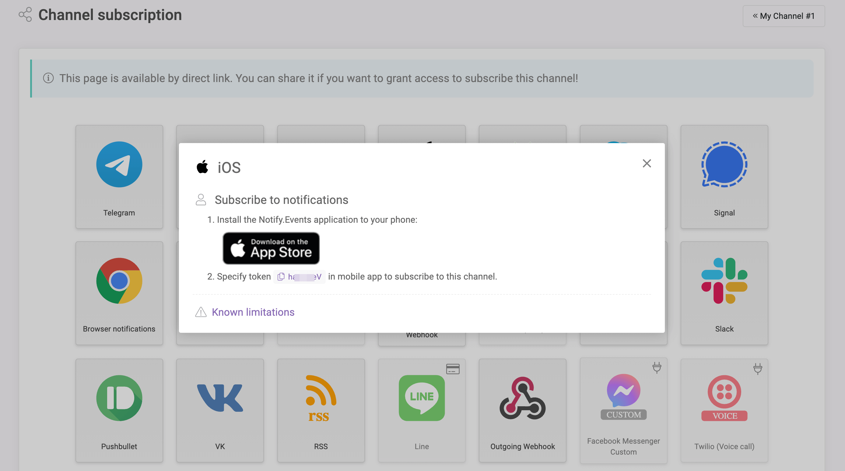Image resolution: width=845 pixels, height=471 pixels.
Task: Click Download on the App Store button
Action: pyautogui.click(x=271, y=248)
